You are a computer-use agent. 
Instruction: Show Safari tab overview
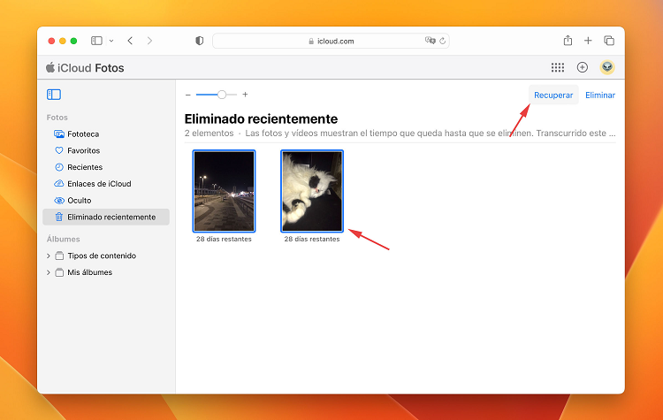pos(609,41)
